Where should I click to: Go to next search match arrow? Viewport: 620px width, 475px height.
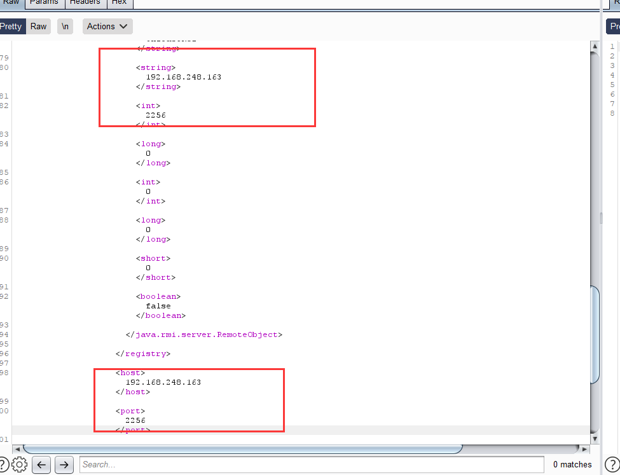click(64, 465)
